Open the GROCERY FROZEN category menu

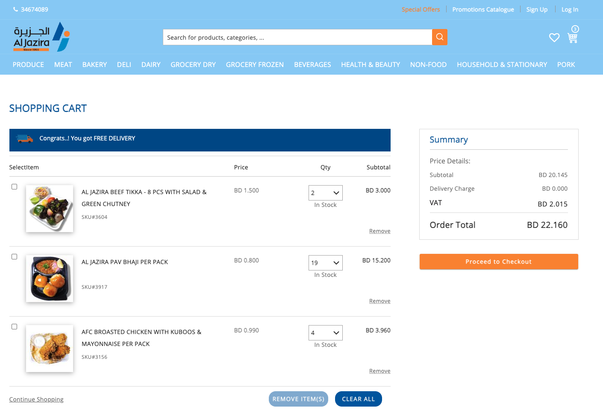click(x=255, y=64)
